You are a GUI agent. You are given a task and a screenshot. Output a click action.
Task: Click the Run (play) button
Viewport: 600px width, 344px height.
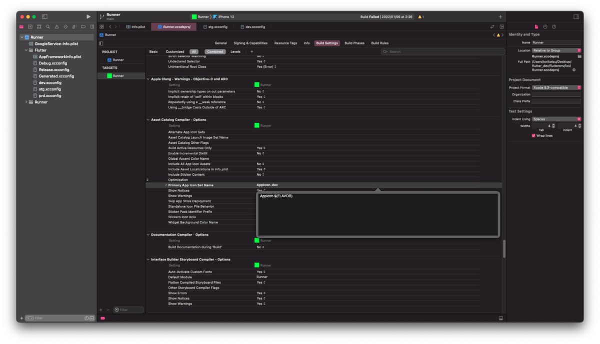pyautogui.click(x=88, y=16)
